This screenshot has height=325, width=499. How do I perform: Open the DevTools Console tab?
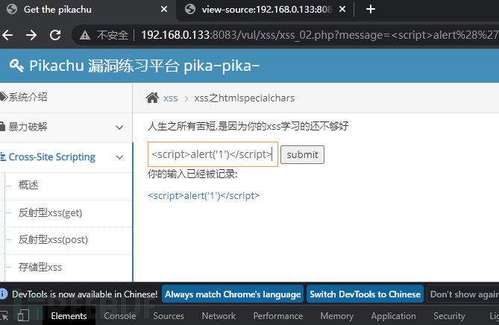[120, 316]
